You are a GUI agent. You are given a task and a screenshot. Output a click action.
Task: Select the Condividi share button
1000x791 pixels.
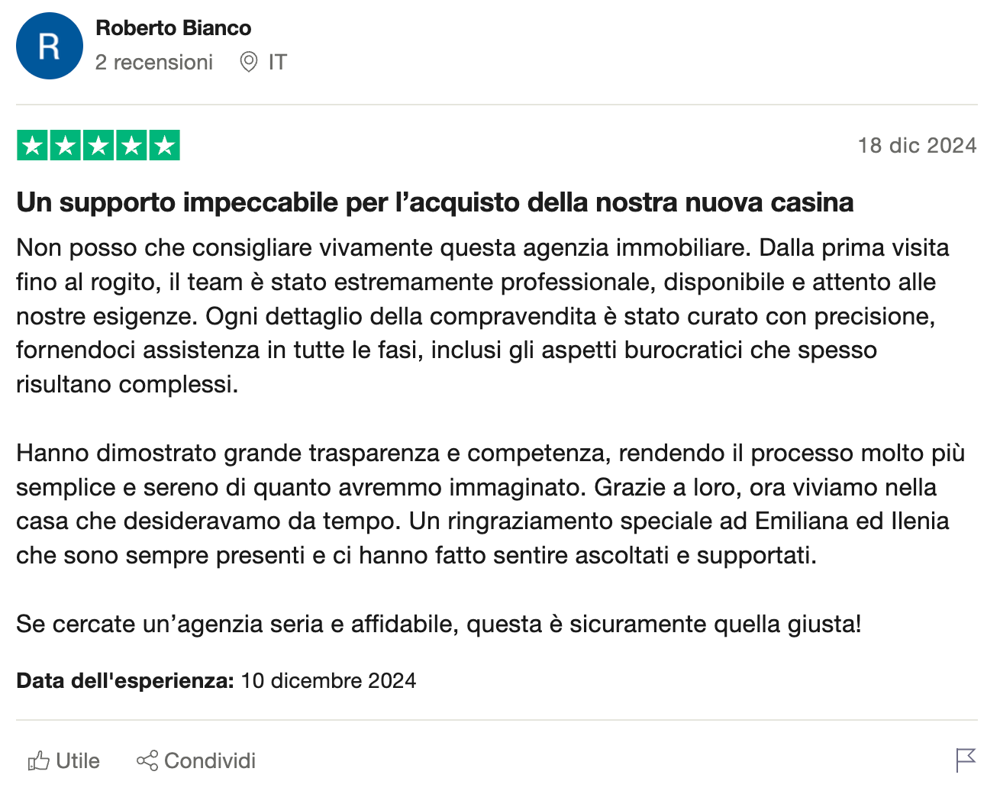[196, 760]
